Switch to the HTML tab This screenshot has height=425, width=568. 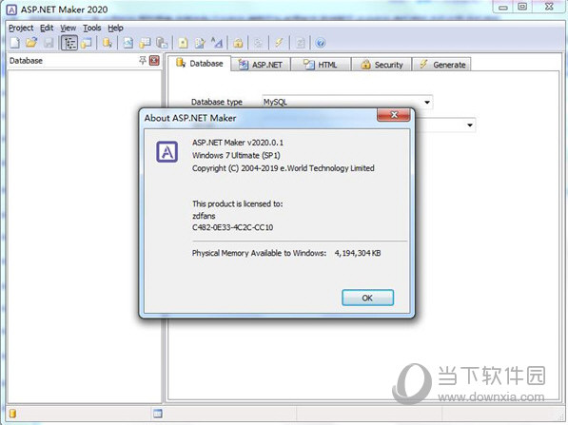[321, 65]
